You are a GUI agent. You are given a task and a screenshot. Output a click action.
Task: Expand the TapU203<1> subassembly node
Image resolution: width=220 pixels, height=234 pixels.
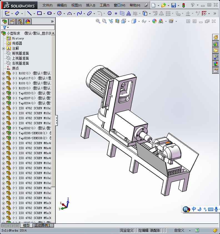pyautogui.click(x=3, y=93)
